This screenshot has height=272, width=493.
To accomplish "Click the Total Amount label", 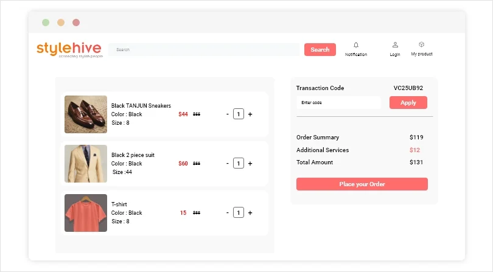I will click(315, 162).
